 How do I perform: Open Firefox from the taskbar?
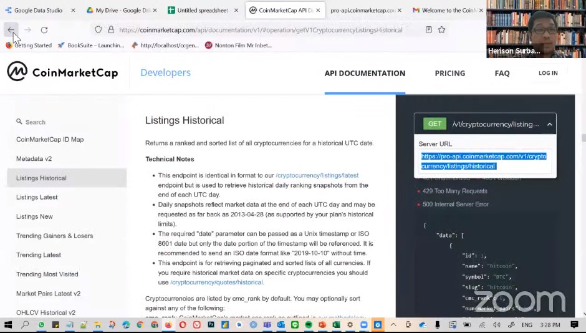coord(168,325)
